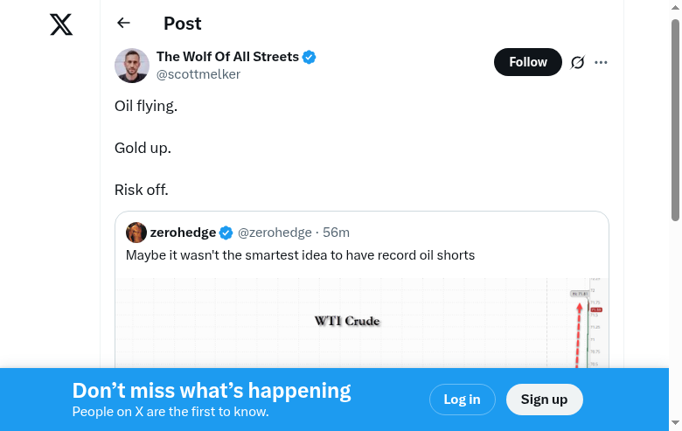Click the verified badge next to Wolf Of All Streets
Image resolution: width=682 pixels, height=431 pixels.
[310, 57]
